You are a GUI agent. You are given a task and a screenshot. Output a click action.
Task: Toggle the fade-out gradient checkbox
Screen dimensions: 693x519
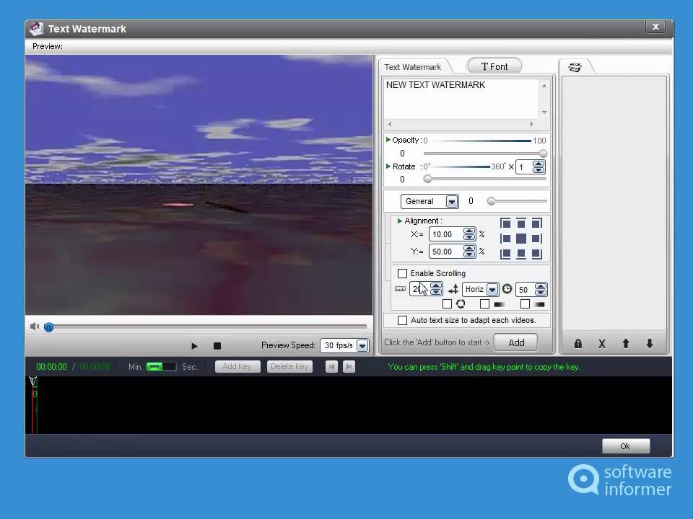point(525,303)
